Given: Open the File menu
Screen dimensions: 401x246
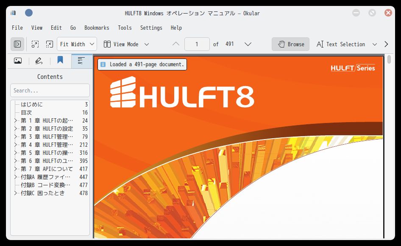Looking at the screenshot, I should click(17, 28).
